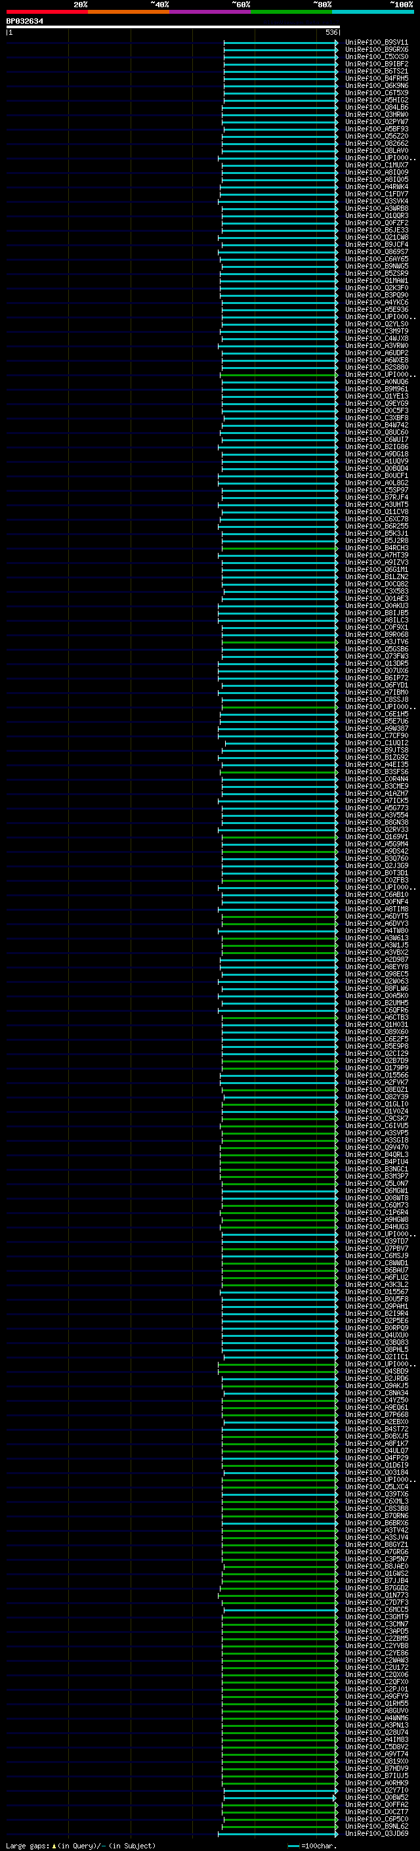
Task: Select hit UniRef100_A8EYY8
Action: tap(376, 967)
